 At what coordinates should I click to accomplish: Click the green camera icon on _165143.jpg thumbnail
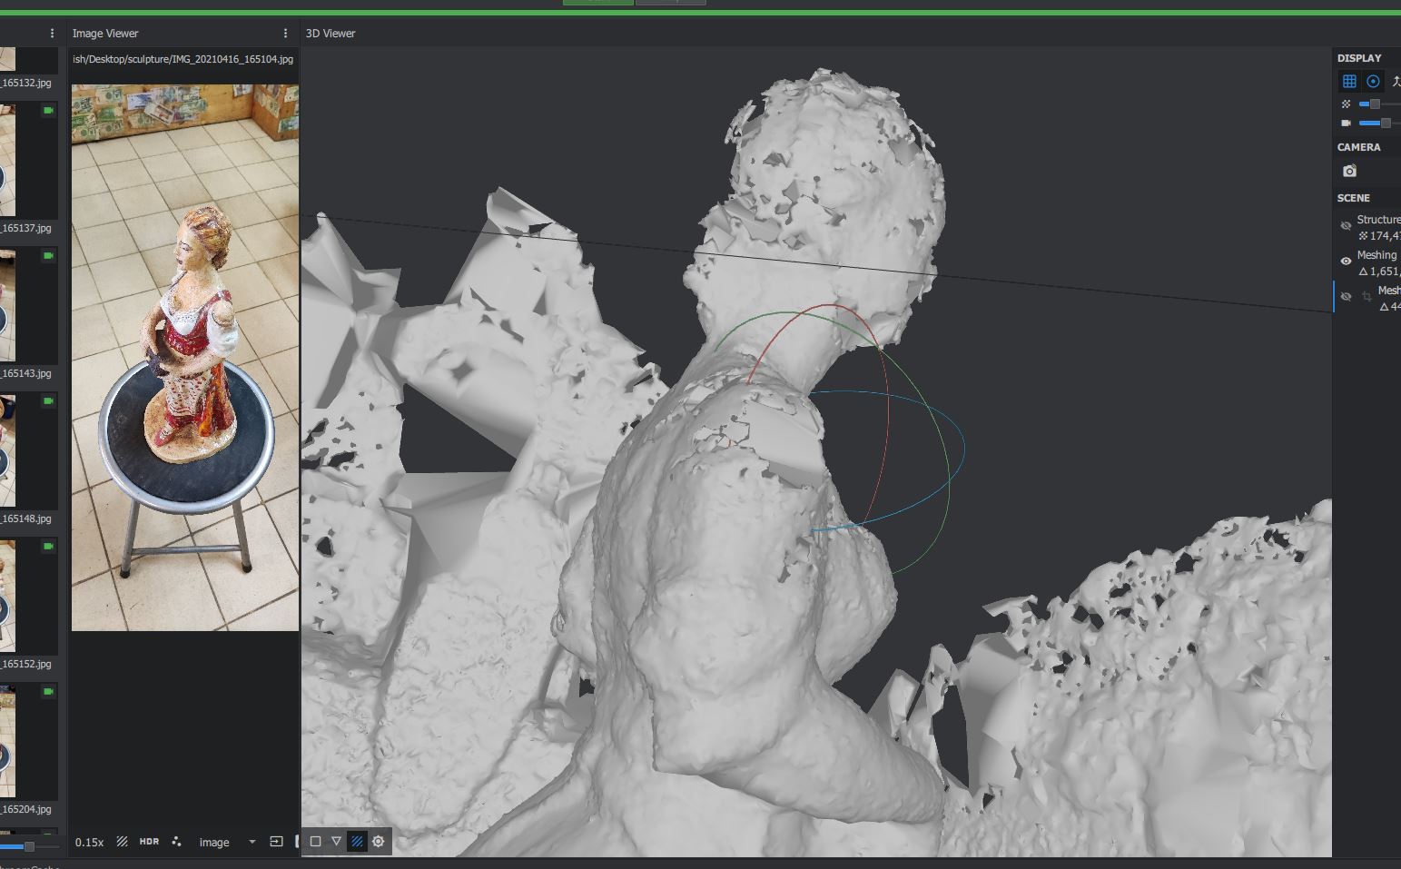tap(48, 256)
